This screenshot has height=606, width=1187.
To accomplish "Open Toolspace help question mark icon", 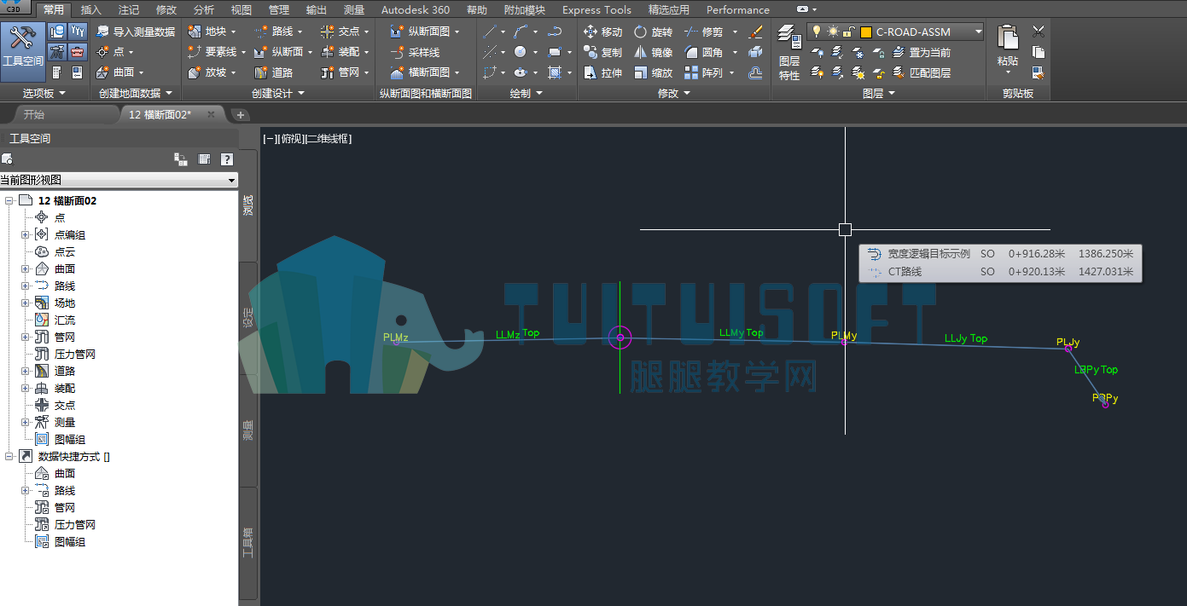I will click(227, 159).
